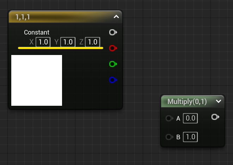The height and width of the screenshot is (165, 233).
Task: Edit the Y value field of Constant
Action: 68,42
